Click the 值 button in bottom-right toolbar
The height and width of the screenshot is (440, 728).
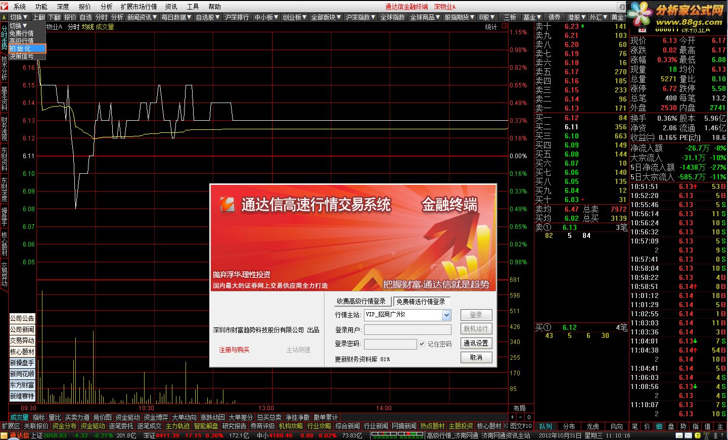(708, 426)
